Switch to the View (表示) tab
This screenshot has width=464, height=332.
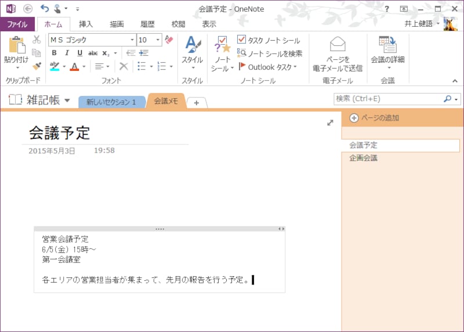tap(209, 24)
